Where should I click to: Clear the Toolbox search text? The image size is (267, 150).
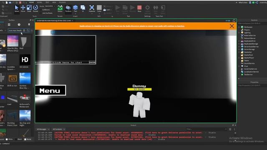(24, 30)
